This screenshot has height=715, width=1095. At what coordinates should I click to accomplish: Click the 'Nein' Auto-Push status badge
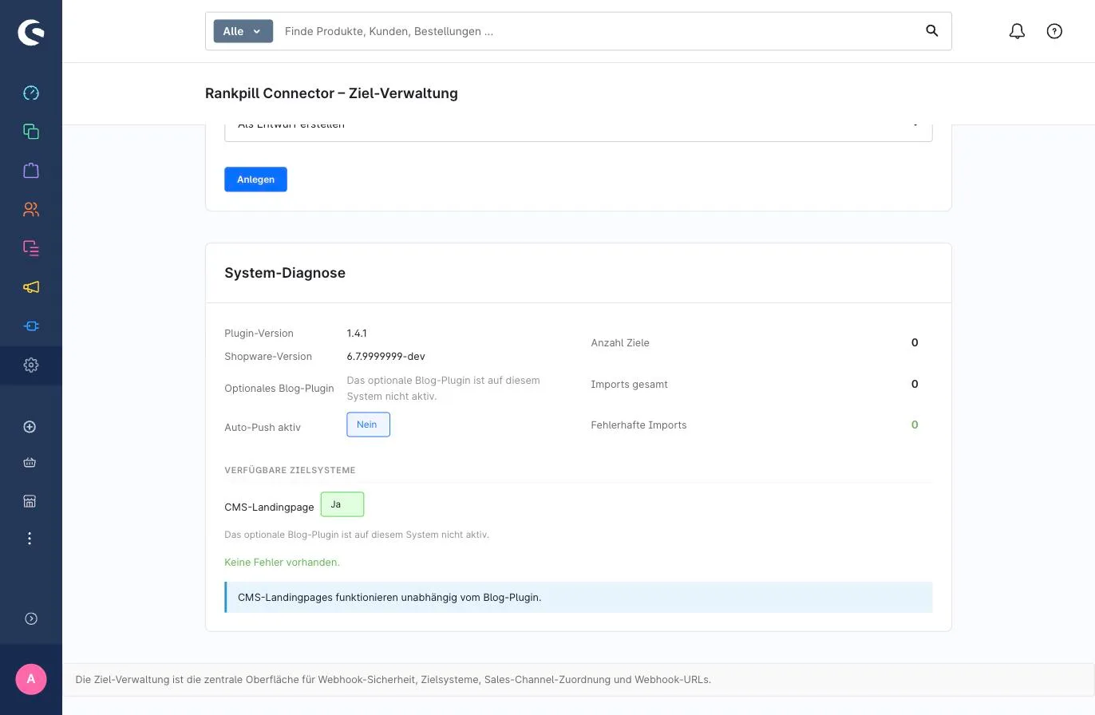368,425
